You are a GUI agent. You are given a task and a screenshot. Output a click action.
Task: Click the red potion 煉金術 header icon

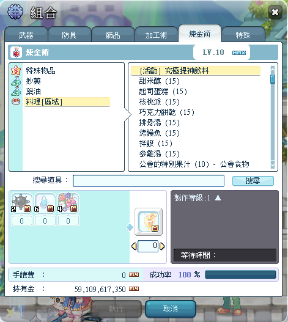pos(17,53)
